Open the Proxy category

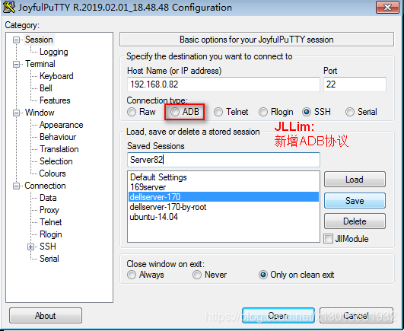[49, 210]
